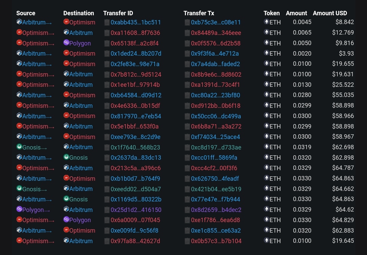Image resolution: width=367 pixels, height=255 pixels.
Task: Open transaction link 0xe1f786…6ea6d8
Action: [x=215, y=220]
